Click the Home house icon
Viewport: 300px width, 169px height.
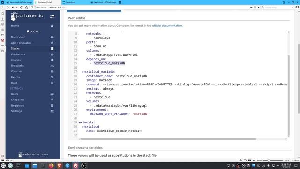coord(52,26)
